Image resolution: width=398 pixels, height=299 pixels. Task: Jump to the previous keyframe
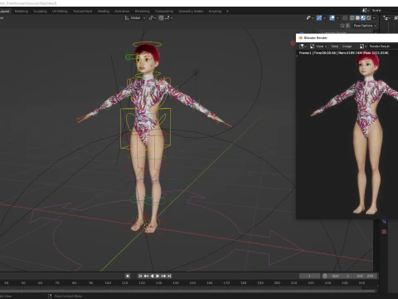(146, 276)
